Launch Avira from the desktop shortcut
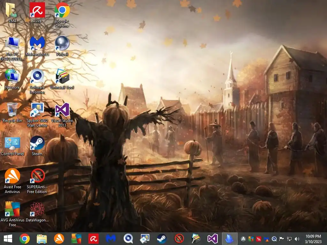The width and height of the screenshot is (327, 245). click(x=37, y=13)
